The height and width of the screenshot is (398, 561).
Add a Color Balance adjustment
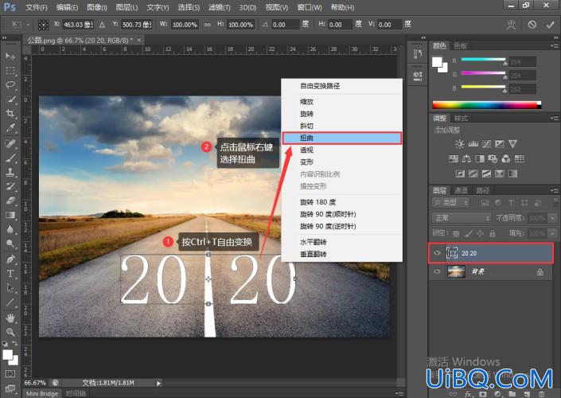tap(466, 158)
